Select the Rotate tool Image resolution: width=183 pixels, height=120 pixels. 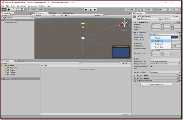[x=13, y=10]
